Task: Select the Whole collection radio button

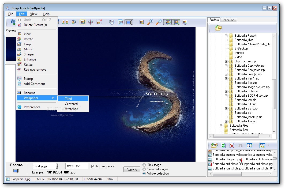Action: click(x=144, y=173)
